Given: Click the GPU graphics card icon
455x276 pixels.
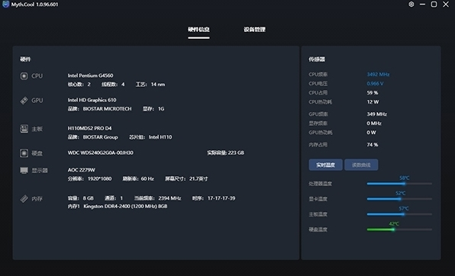Looking at the screenshot, I should (x=24, y=101).
